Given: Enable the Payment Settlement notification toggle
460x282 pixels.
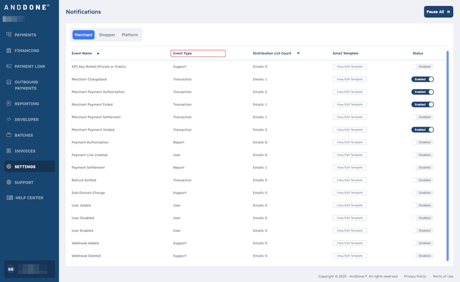Looking at the screenshot, I should click(x=422, y=168).
